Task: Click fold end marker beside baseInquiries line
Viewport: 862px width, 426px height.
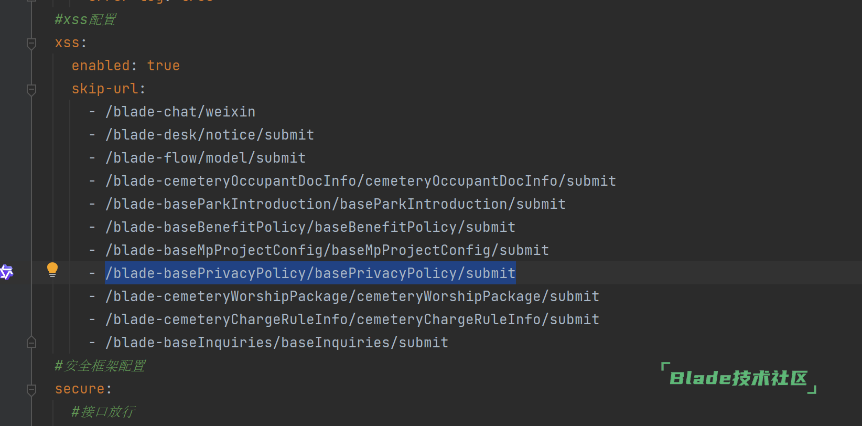Action: [31, 343]
